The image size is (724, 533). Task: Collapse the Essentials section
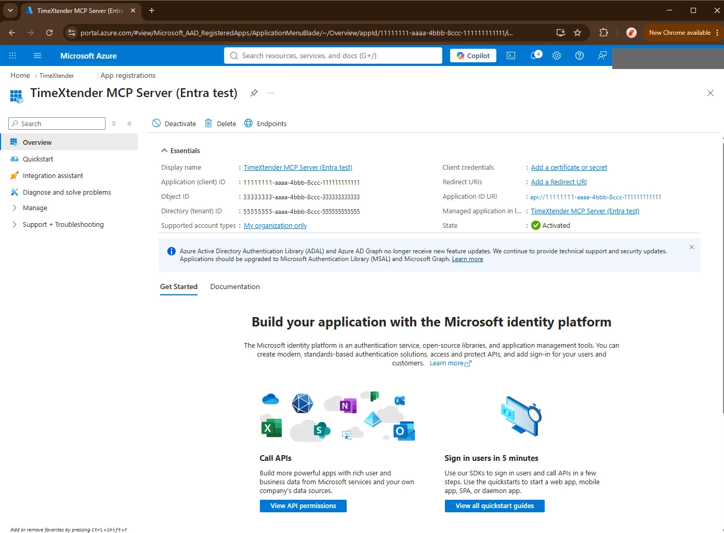click(x=181, y=151)
